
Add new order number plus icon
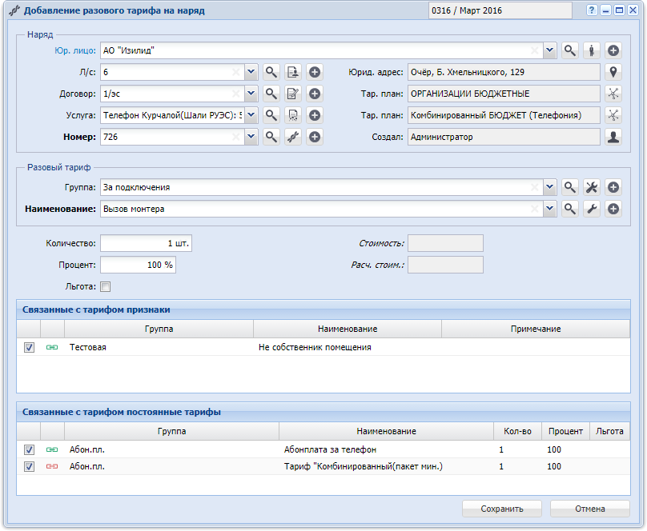[315, 137]
